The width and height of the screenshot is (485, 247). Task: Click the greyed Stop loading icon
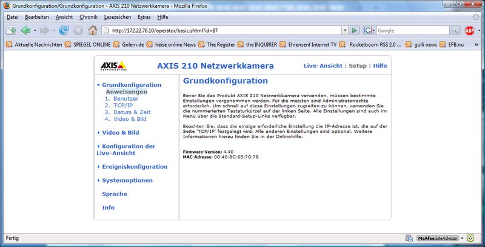(x=78, y=30)
